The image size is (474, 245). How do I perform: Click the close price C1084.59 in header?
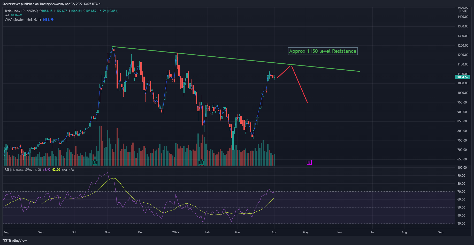click(90, 11)
